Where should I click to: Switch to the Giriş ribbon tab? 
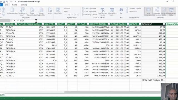[6, 5]
